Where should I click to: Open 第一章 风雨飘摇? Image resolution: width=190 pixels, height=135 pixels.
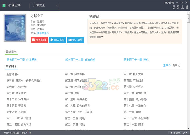[x=75, y=74]
